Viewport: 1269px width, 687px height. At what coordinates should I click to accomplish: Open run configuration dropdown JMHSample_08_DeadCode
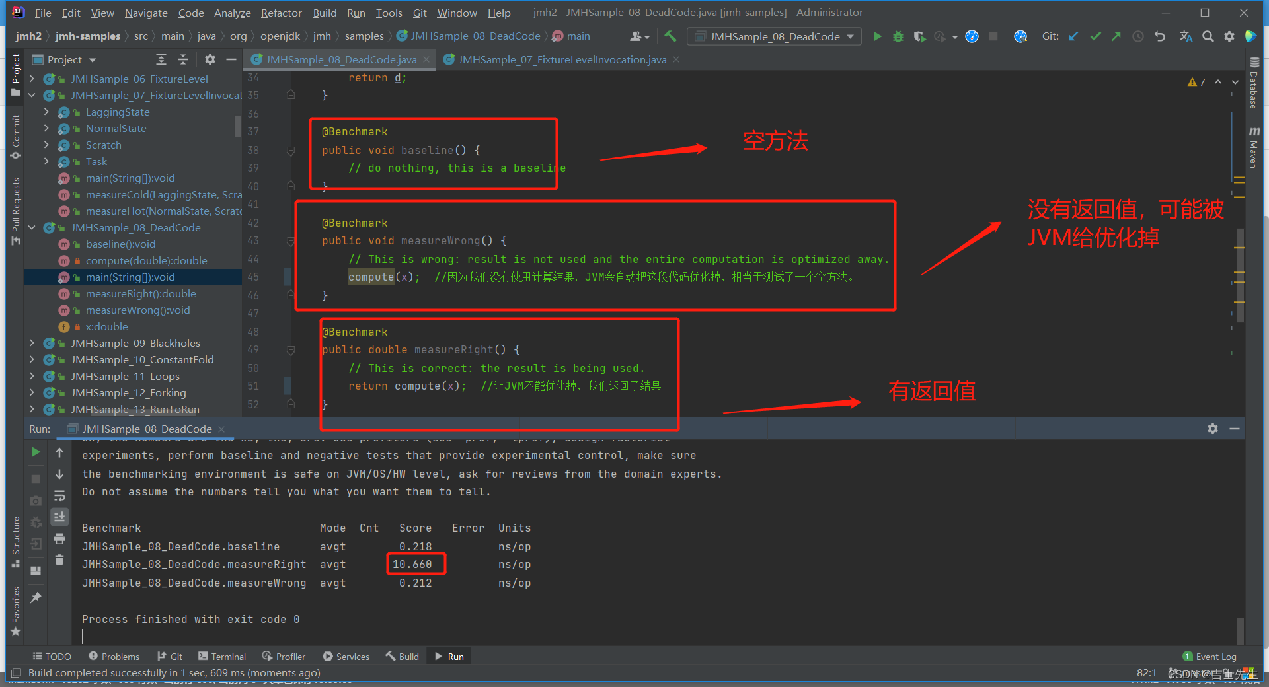pos(774,37)
